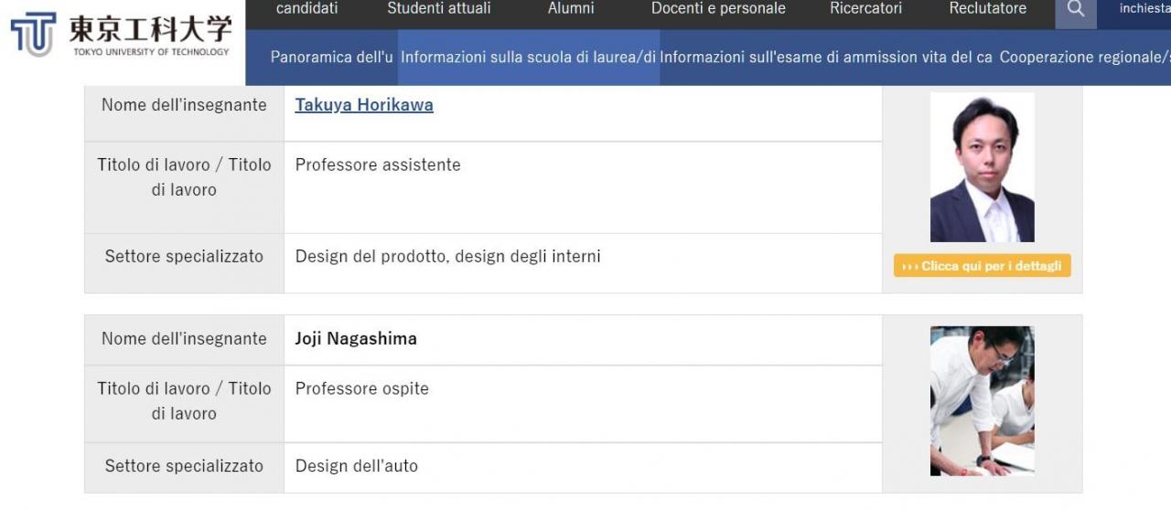Click the Tokyo University of Technology logo
This screenshot has width=1171, height=510.
pyautogui.click(x=120, y=34)
